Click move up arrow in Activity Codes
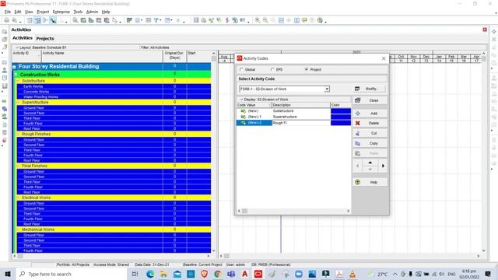Image resolution: width=498 pixels, height=280 pixels. point(370,163)
